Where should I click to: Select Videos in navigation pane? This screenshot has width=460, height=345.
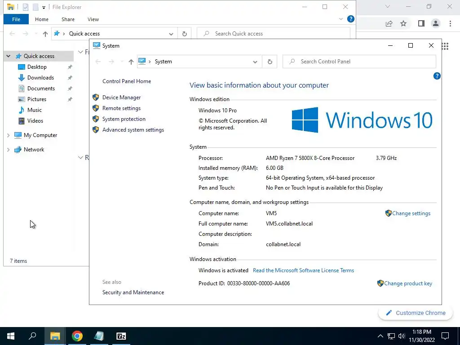coord(35,121)
